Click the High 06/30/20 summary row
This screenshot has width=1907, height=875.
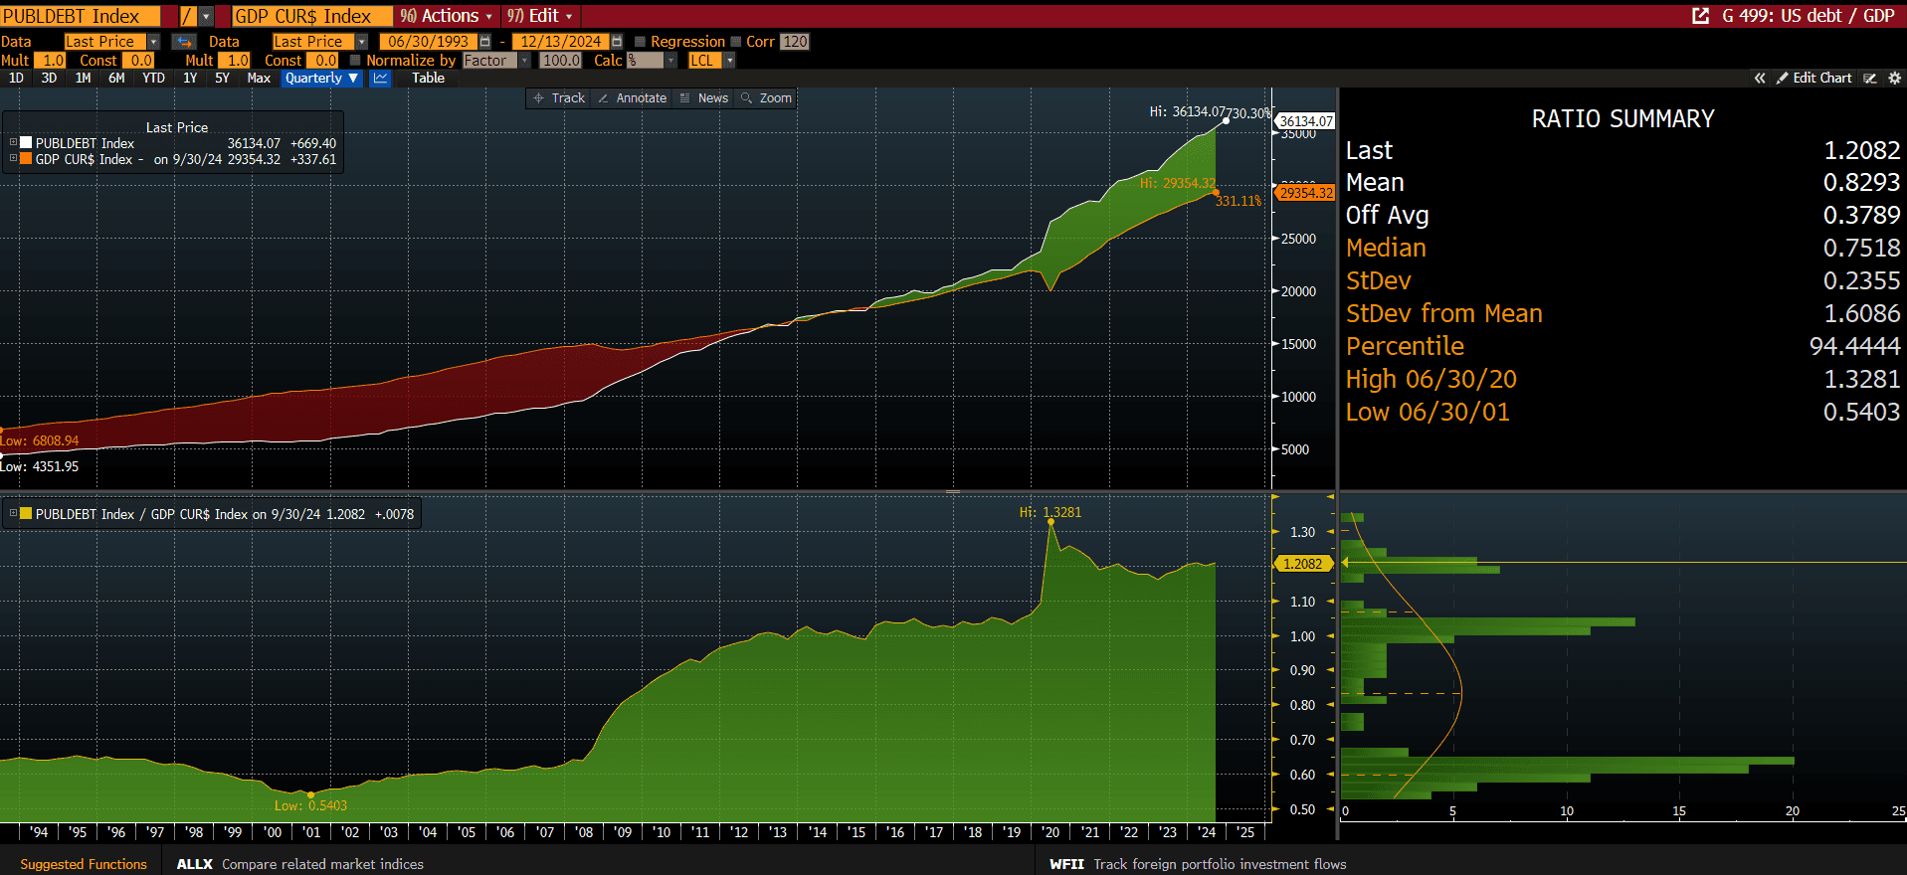tap(1622, 379)
